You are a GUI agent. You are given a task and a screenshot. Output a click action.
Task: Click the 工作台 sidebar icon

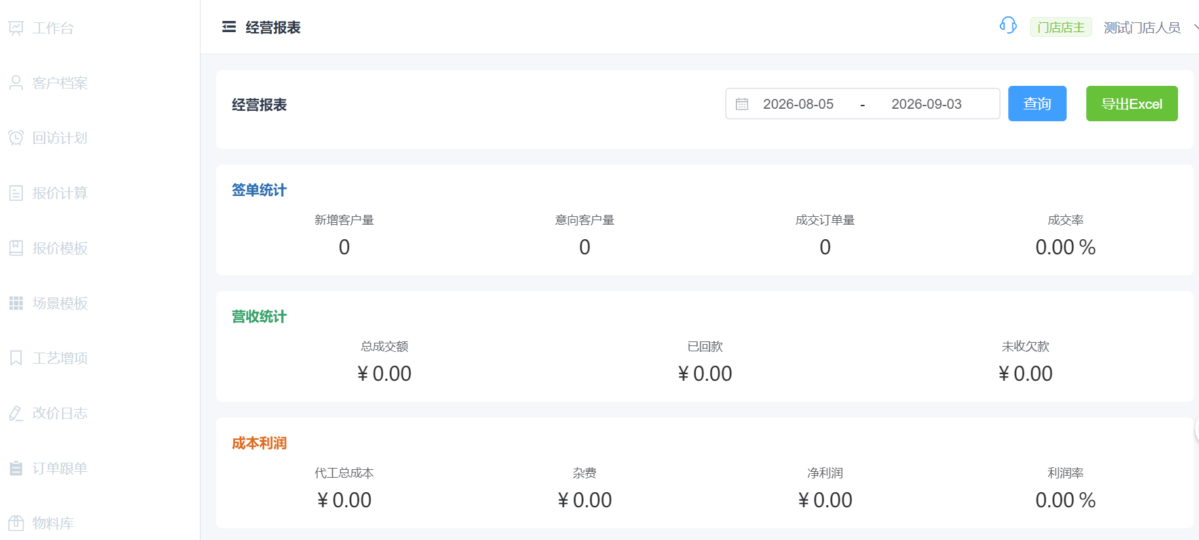point(16,28)
